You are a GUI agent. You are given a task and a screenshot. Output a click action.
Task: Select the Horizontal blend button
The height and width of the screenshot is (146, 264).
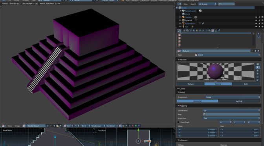click(x=198, y=101)
